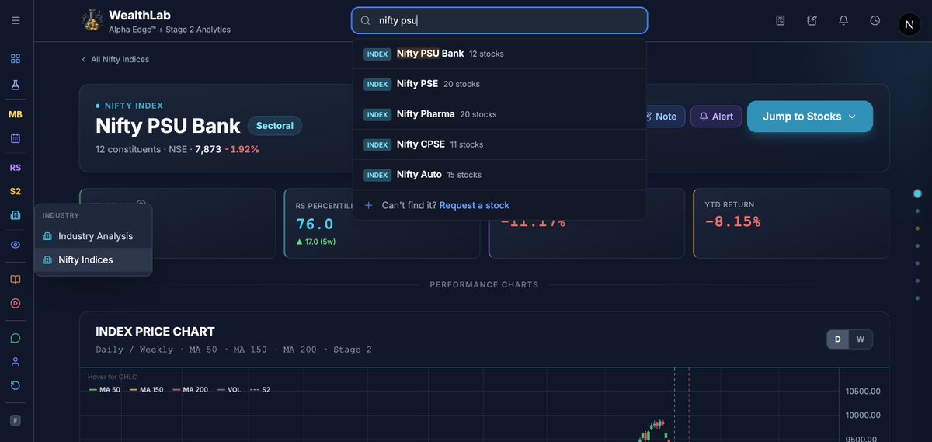Click the F badge at sidebar bottom

pos(16,420)
